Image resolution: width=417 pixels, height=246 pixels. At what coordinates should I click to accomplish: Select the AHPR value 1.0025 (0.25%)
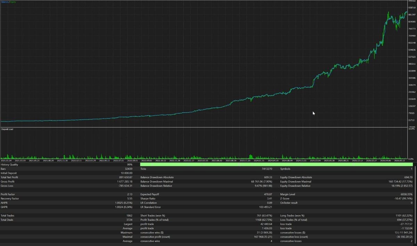click(123, 203)
